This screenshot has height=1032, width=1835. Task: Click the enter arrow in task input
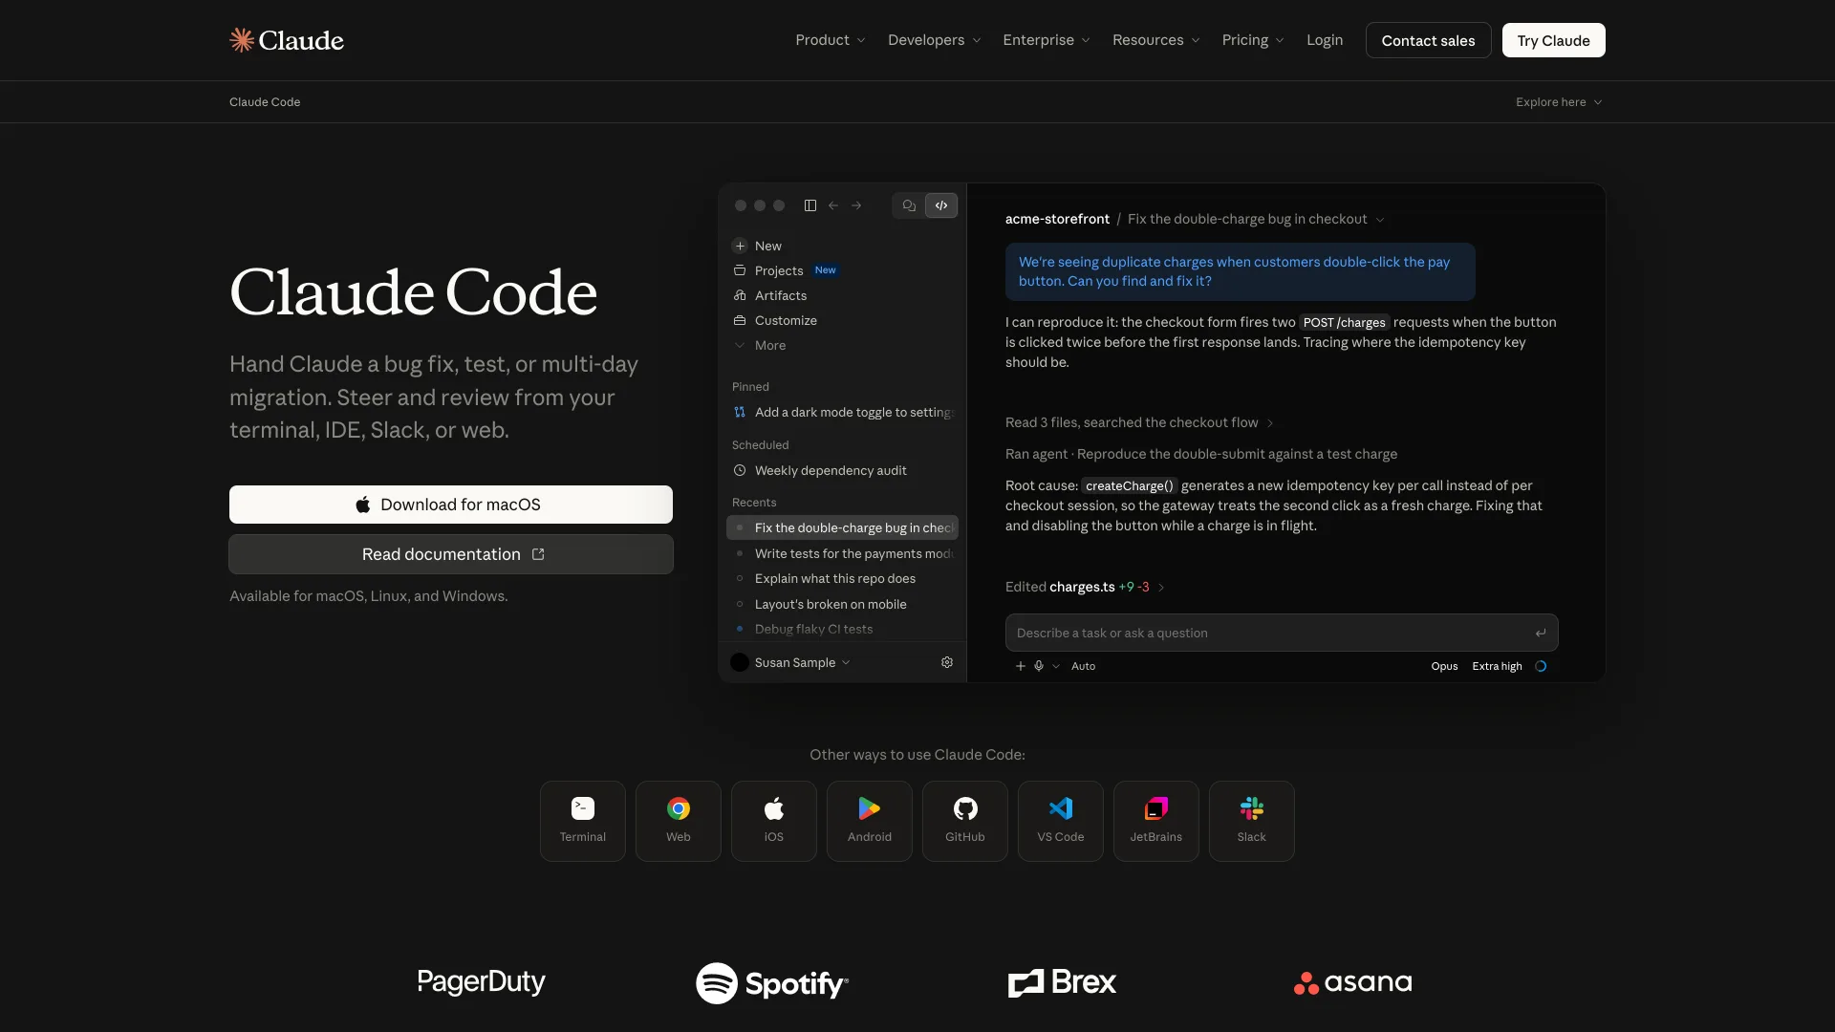tap(1541, 633)
